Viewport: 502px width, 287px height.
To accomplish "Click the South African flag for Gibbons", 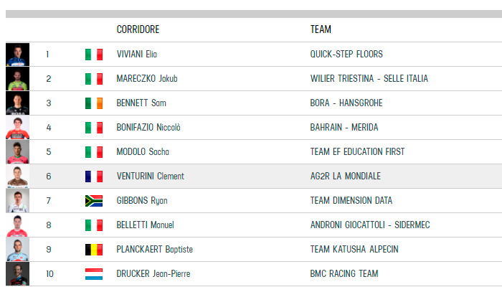I will point(94,201).
